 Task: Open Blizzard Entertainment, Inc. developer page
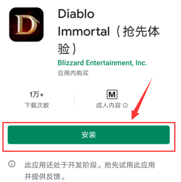pyautogui.click(x=102, y=63)
